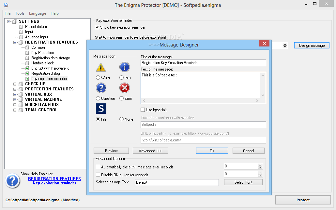
Task: Expand the PROTECTION FEATURES node
Action: (x=15, y=89)
